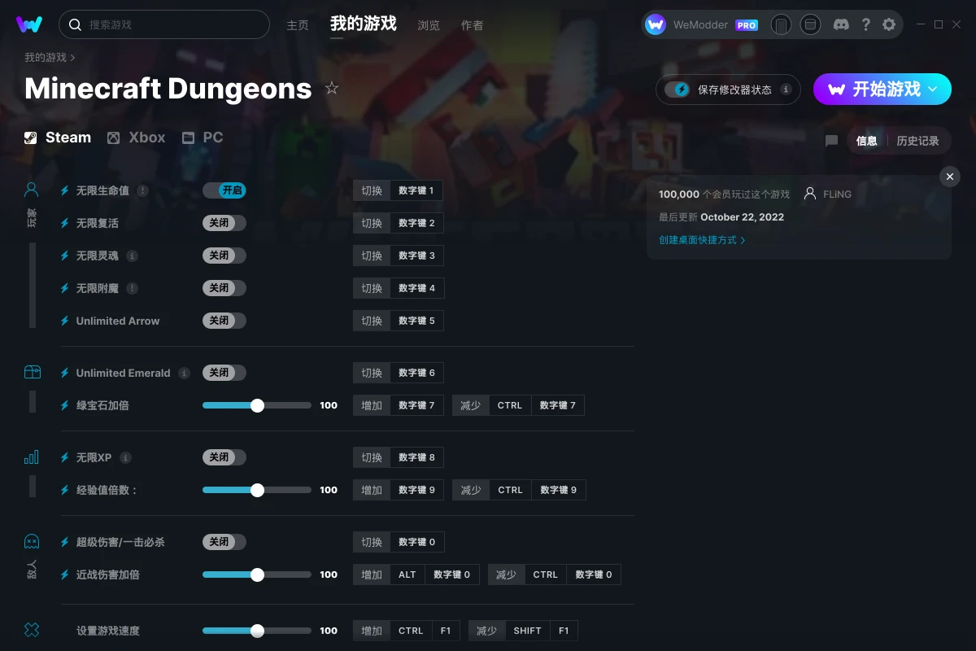Click the 经验值倍数 slider

(x=257, y=490)
